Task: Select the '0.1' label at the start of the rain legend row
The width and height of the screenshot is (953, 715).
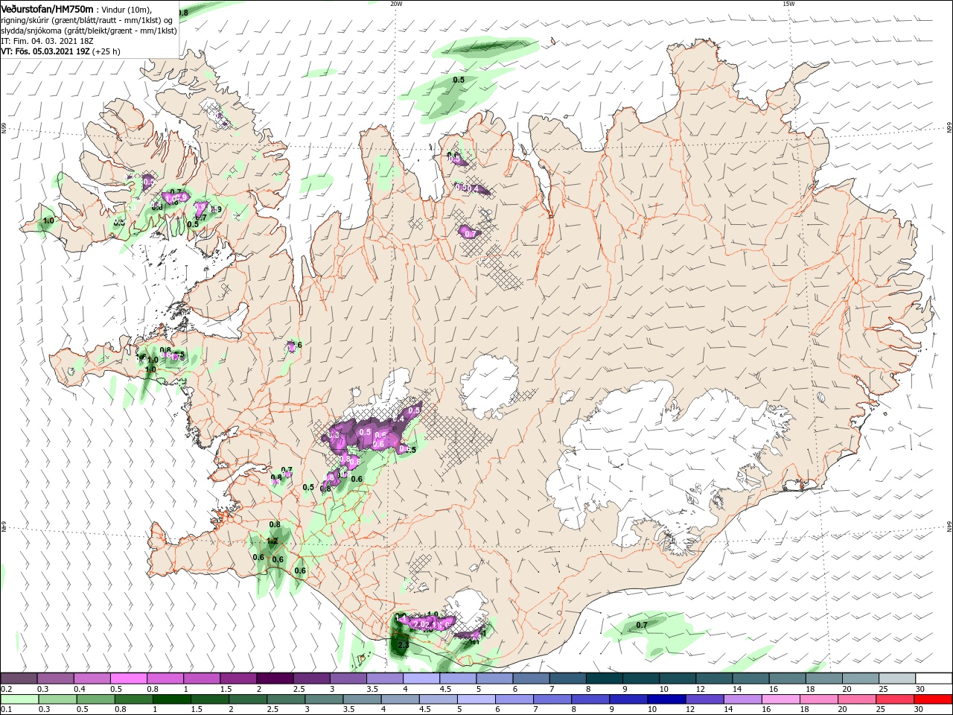Action: tap(6, 710)
